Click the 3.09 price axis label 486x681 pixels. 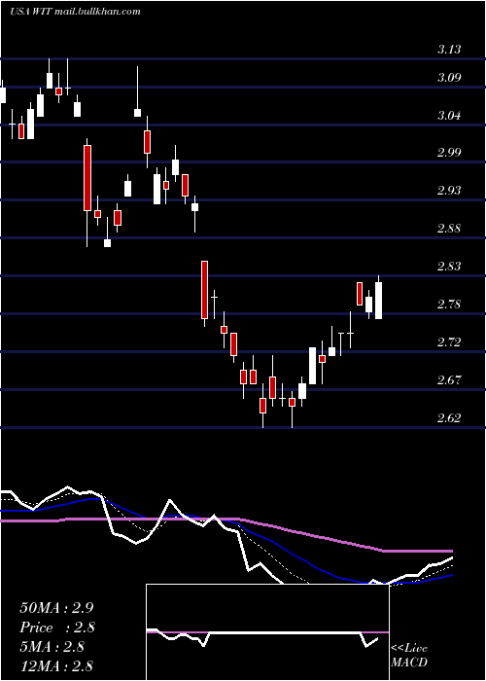[449, 78]
